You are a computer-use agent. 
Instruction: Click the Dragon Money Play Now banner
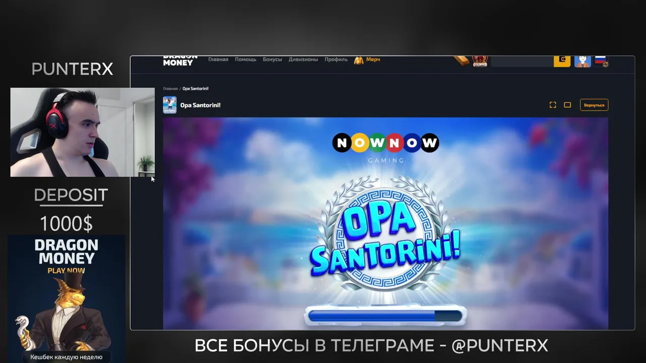(x=67, y=298)
